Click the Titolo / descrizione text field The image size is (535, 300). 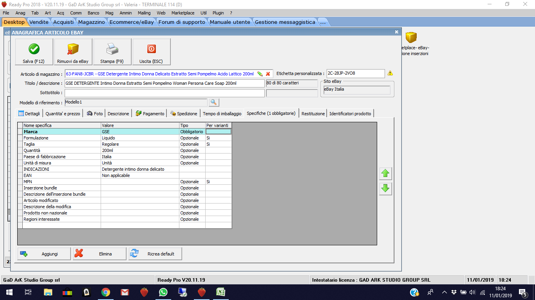click(164, 83)
